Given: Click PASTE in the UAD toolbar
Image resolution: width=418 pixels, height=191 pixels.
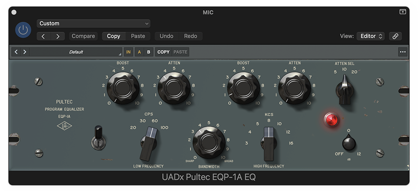Looking at the screenshot, I should pos(181,52).
